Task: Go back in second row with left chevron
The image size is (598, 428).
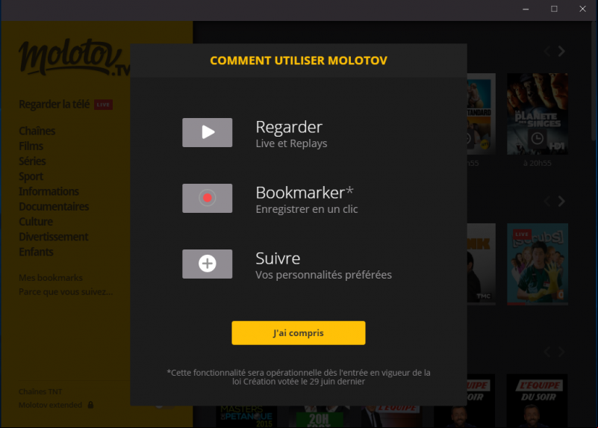Action: (x=547, y=201)
